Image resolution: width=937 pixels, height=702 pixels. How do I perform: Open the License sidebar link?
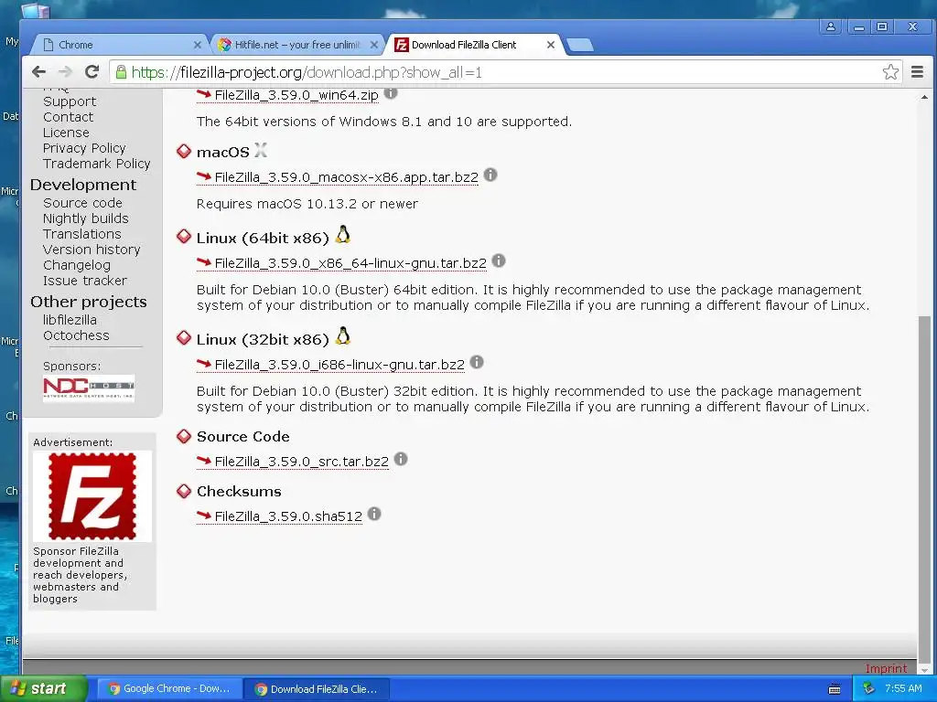pyautogui.click(x=66, y=133)
